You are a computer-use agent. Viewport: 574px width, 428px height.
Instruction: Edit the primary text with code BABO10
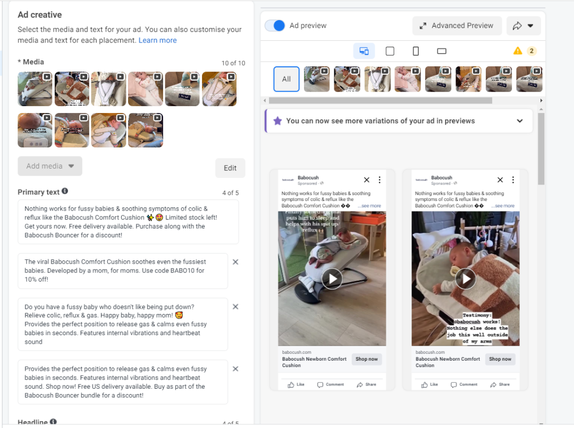click(x=123, y=270)
